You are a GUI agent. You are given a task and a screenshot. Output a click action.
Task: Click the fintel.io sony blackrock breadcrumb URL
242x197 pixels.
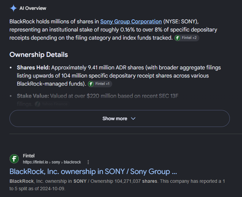tap(52, 162)
